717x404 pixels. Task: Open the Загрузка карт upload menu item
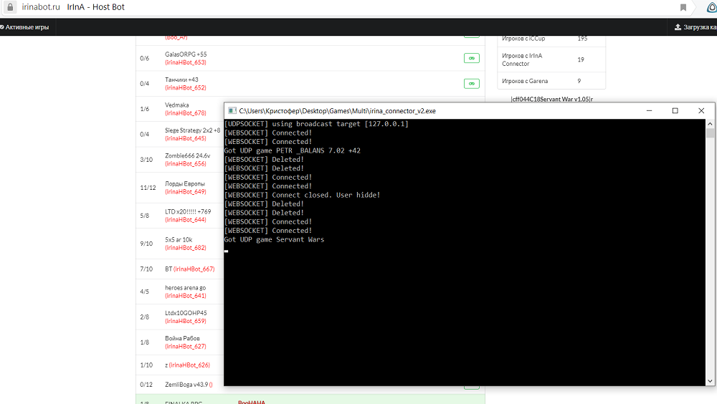695,27
